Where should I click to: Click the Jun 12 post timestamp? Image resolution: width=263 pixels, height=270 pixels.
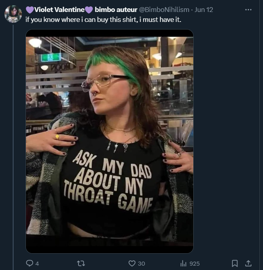pos(204,10)
